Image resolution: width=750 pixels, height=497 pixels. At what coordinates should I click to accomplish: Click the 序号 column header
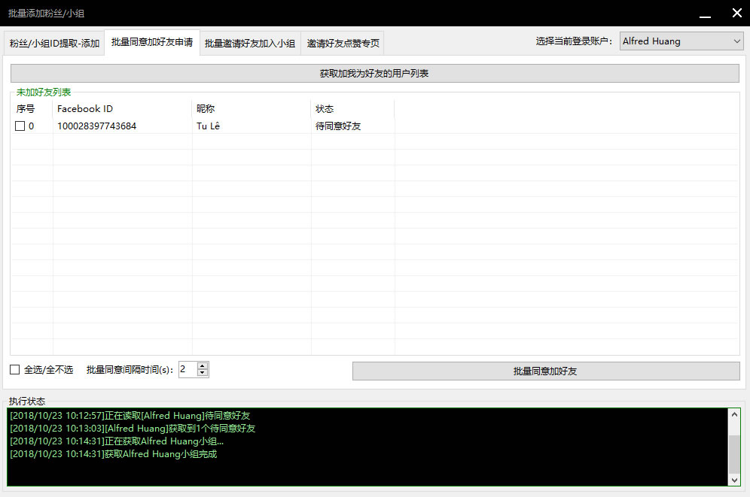31,109
